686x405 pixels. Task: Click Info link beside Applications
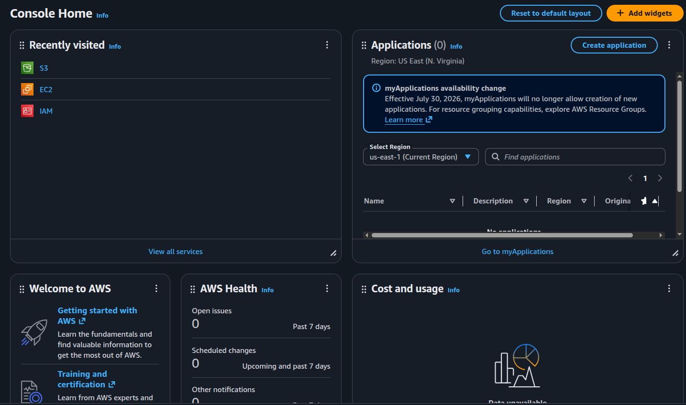[456, 46]
